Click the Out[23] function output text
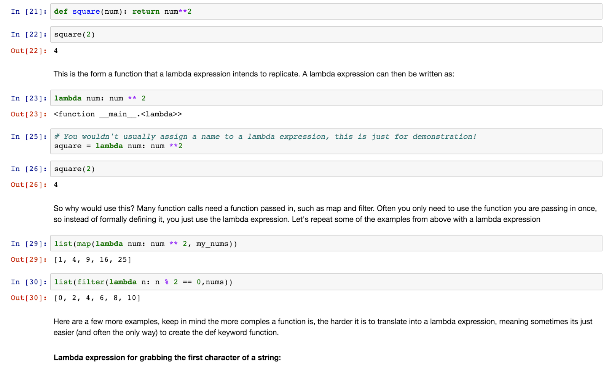 [x=118, y=114]
